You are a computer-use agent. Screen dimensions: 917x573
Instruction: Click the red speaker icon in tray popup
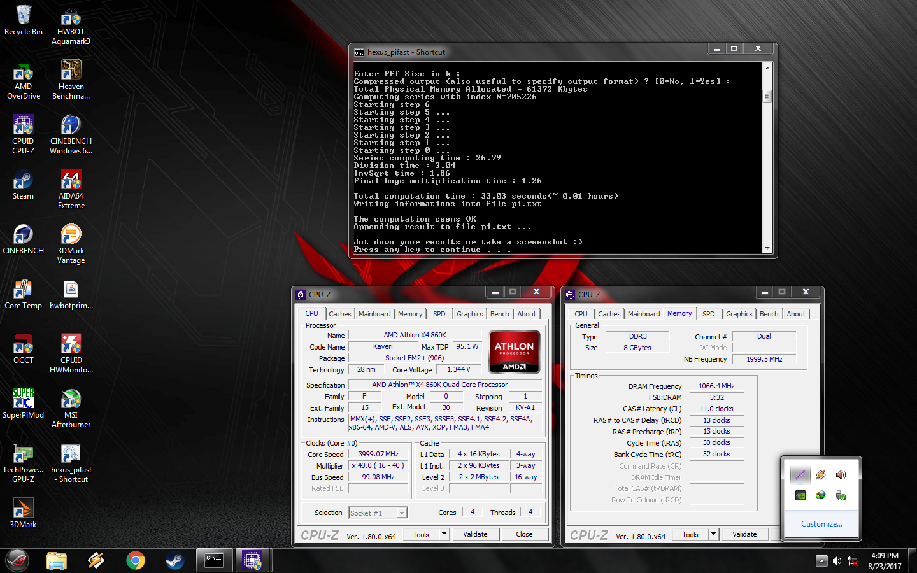[x=841, y=475]
